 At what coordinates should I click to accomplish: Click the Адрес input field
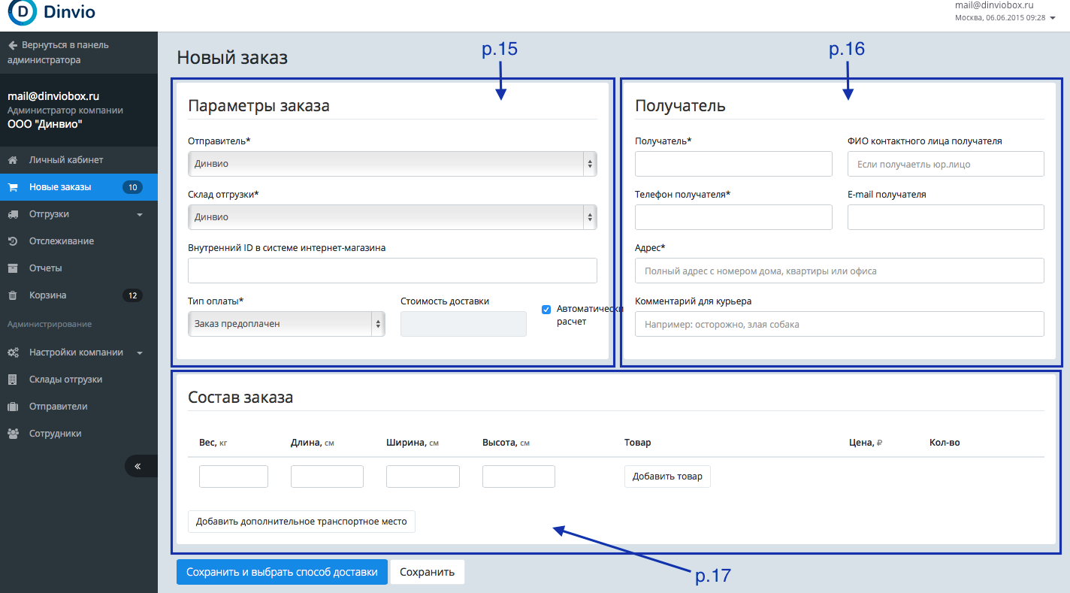(x=839, y=271)
